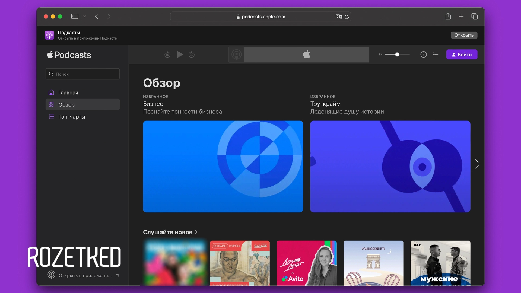Screen dimensions: 521x293
Task: Open the blurred first podcast cover
Action: 175,263
